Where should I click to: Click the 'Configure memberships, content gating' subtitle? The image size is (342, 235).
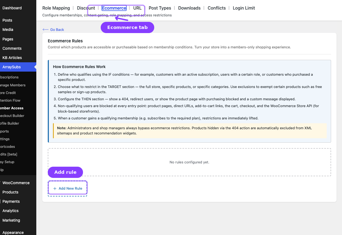107,15
